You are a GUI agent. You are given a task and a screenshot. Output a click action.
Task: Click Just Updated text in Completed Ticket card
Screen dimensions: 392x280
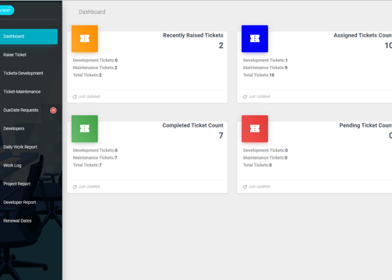(x=89, y=187)
